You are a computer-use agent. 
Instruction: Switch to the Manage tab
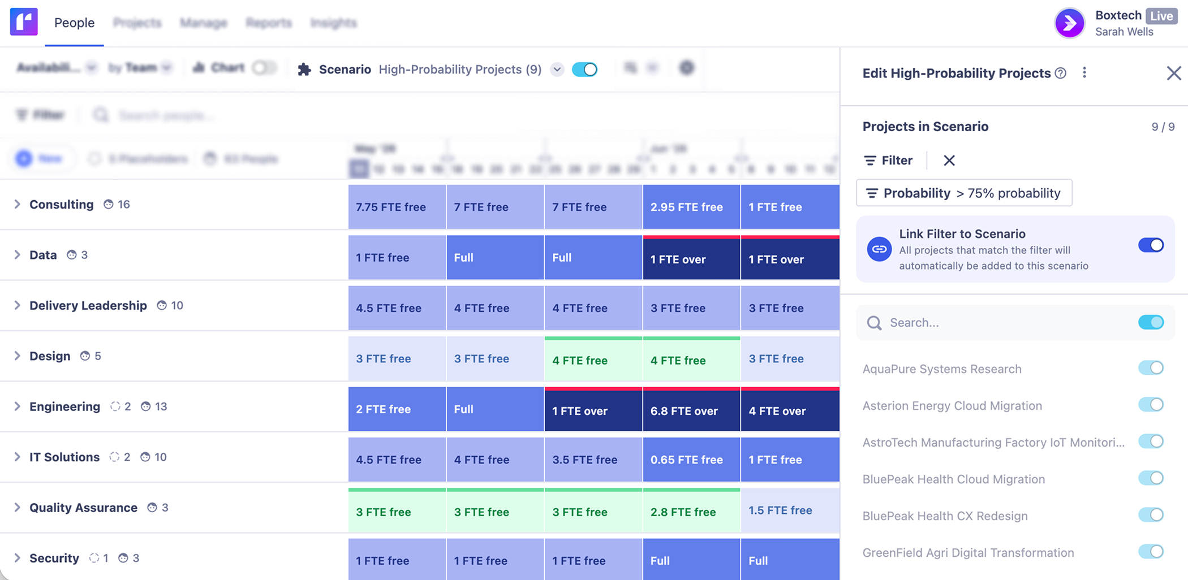pyautogui.click(x=204, y=23)
